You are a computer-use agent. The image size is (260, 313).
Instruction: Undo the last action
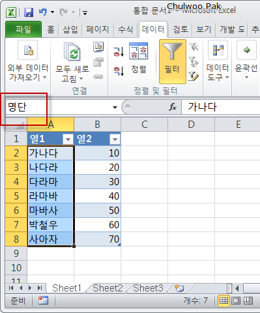point(43,12)
